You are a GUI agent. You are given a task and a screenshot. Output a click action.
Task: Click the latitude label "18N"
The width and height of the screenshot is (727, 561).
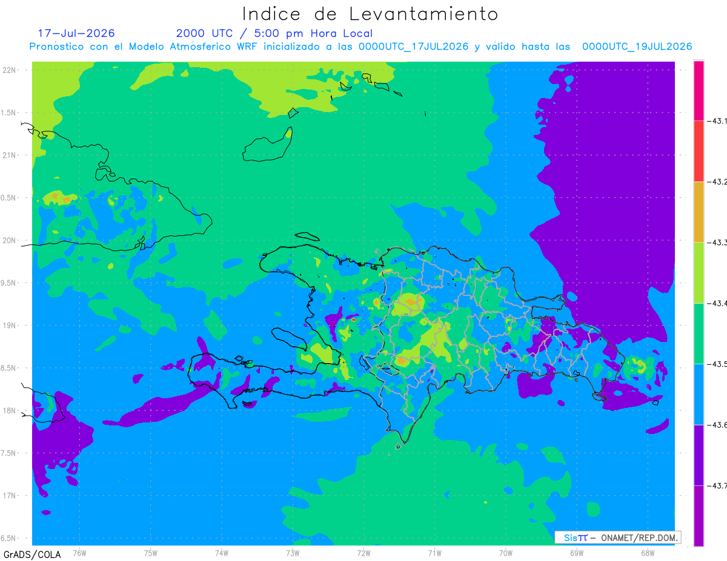click(9, 410)
